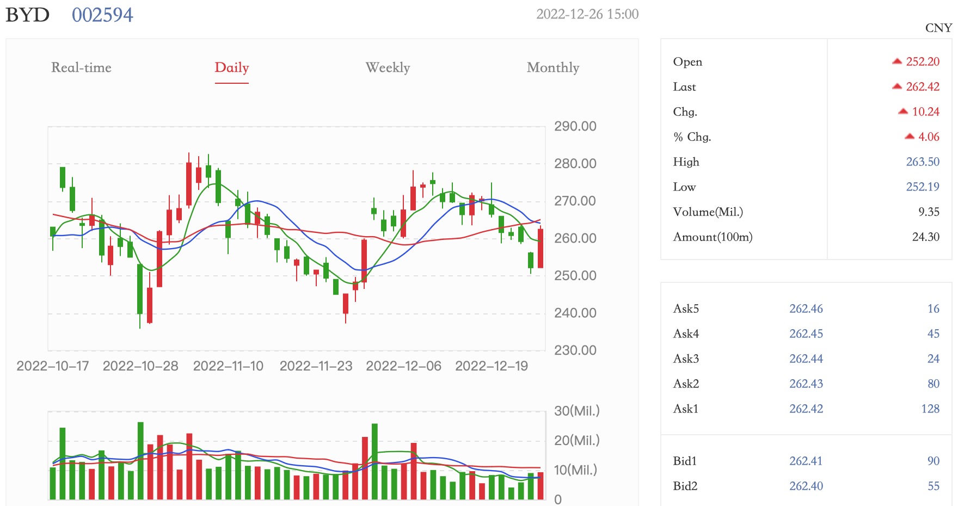Click the Bid2 price 262.40

(x=806, y=486)
